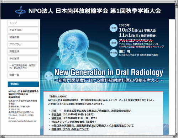Viewport: 178px width, 138px height.
Task: Select 開催概要 in the sidebar
Action: 23,37
